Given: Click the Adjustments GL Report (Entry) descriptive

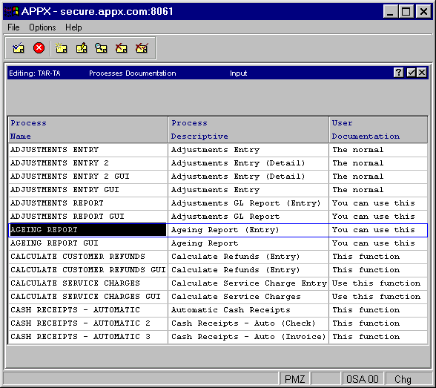Looking at the screenshot, I should (x=248, y=203).
